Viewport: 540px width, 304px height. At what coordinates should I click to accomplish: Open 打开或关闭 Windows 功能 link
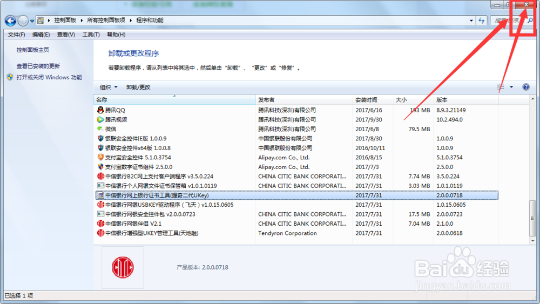(x=49, y=77)
